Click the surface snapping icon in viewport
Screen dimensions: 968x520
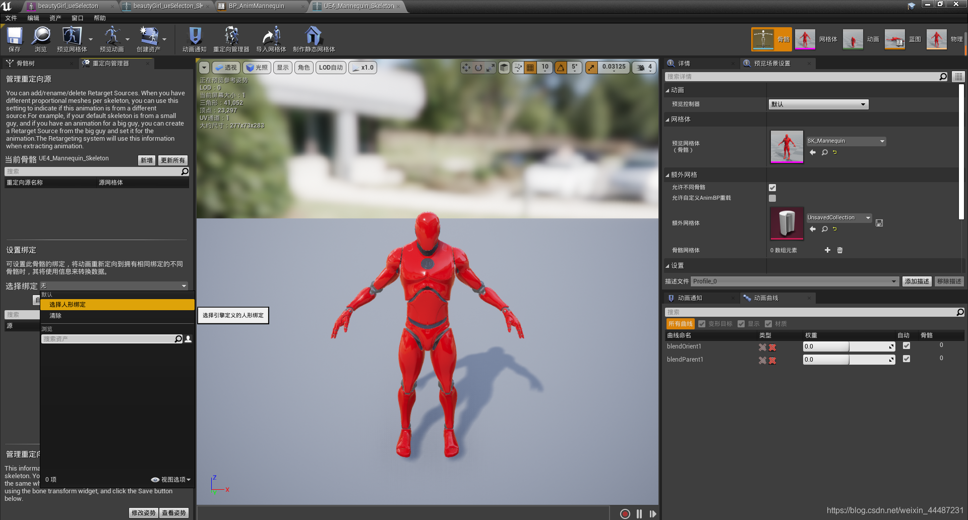pyautogui.click(x=518, y=68)
